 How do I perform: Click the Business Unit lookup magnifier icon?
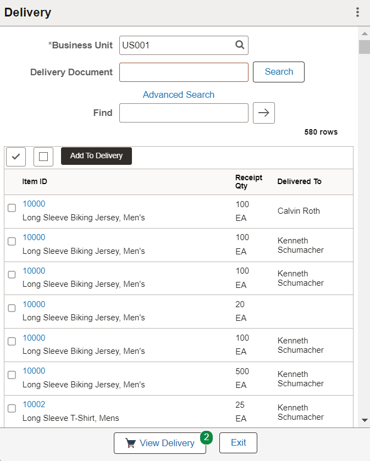[239, 46]
